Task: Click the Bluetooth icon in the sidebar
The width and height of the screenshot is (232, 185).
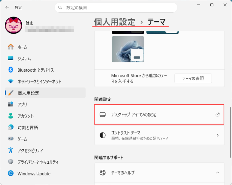Action: 11,70
